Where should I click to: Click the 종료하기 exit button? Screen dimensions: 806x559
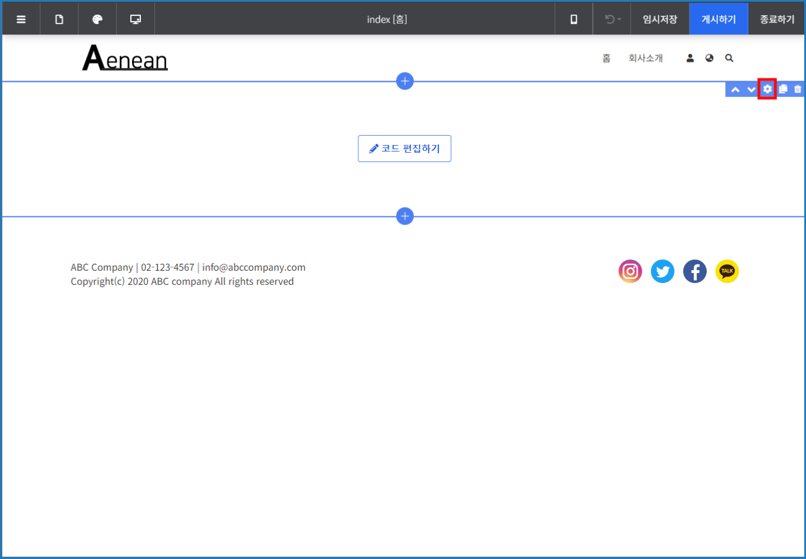[777, 19]
